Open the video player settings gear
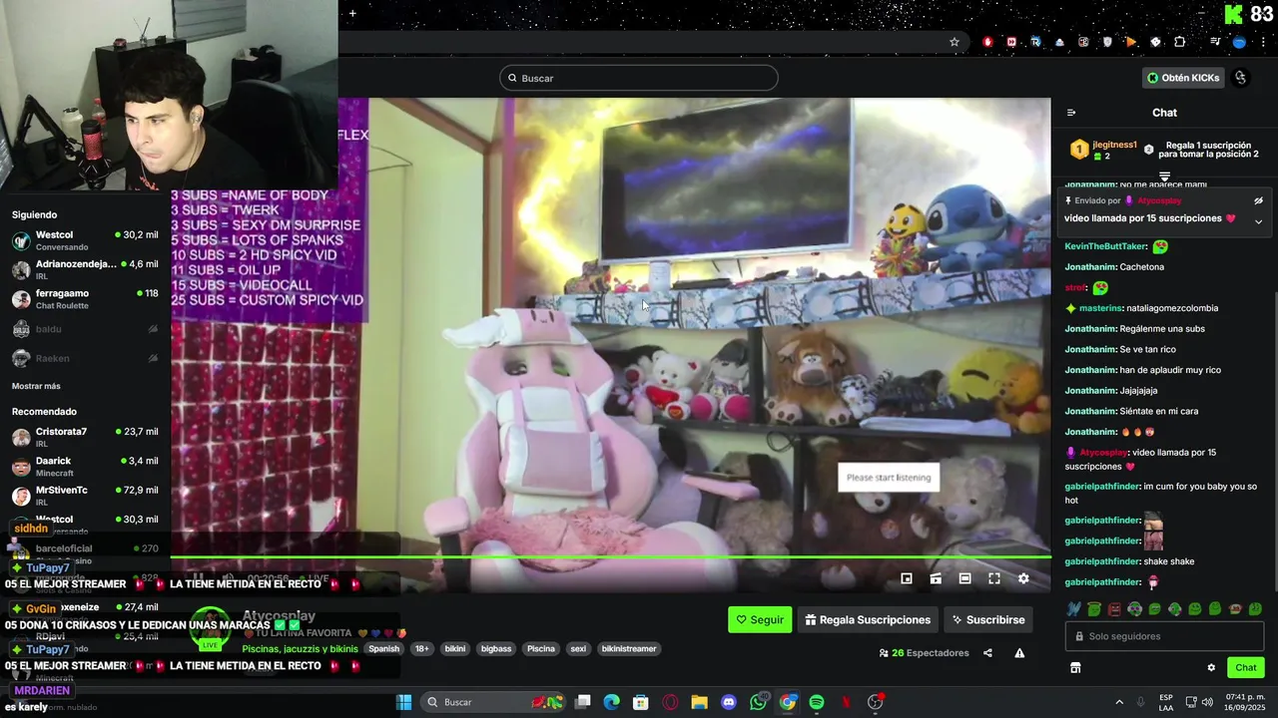Viewport: 1278px width, 718px height. (1023, 578)
